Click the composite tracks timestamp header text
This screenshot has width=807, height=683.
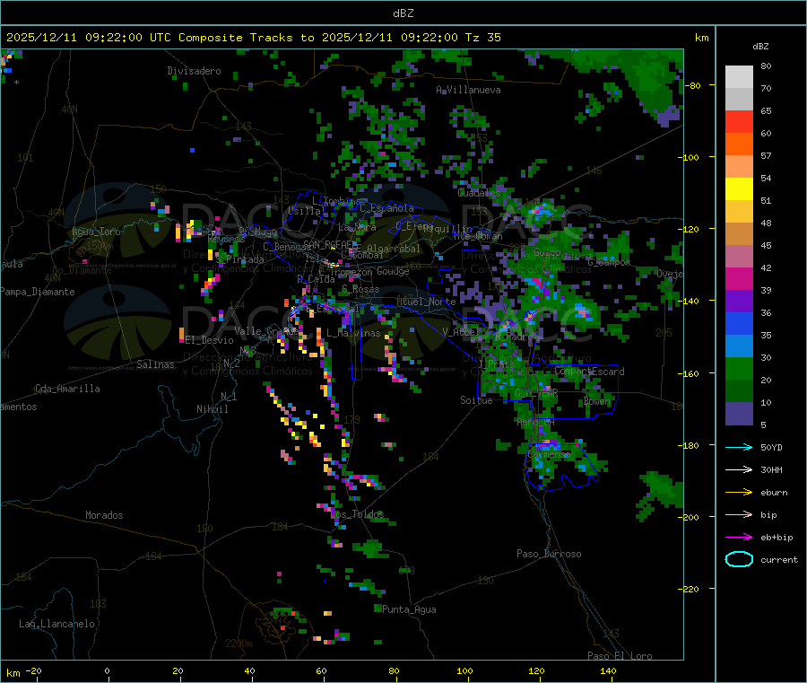(x=254, y=38)
